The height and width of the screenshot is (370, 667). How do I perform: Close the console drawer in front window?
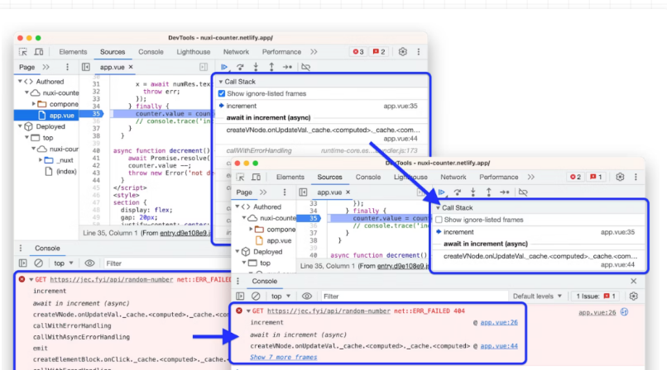click(633, 281)
